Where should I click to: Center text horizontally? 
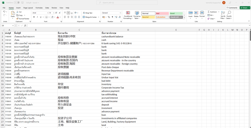pyautogui.click(x=68, y=17)
